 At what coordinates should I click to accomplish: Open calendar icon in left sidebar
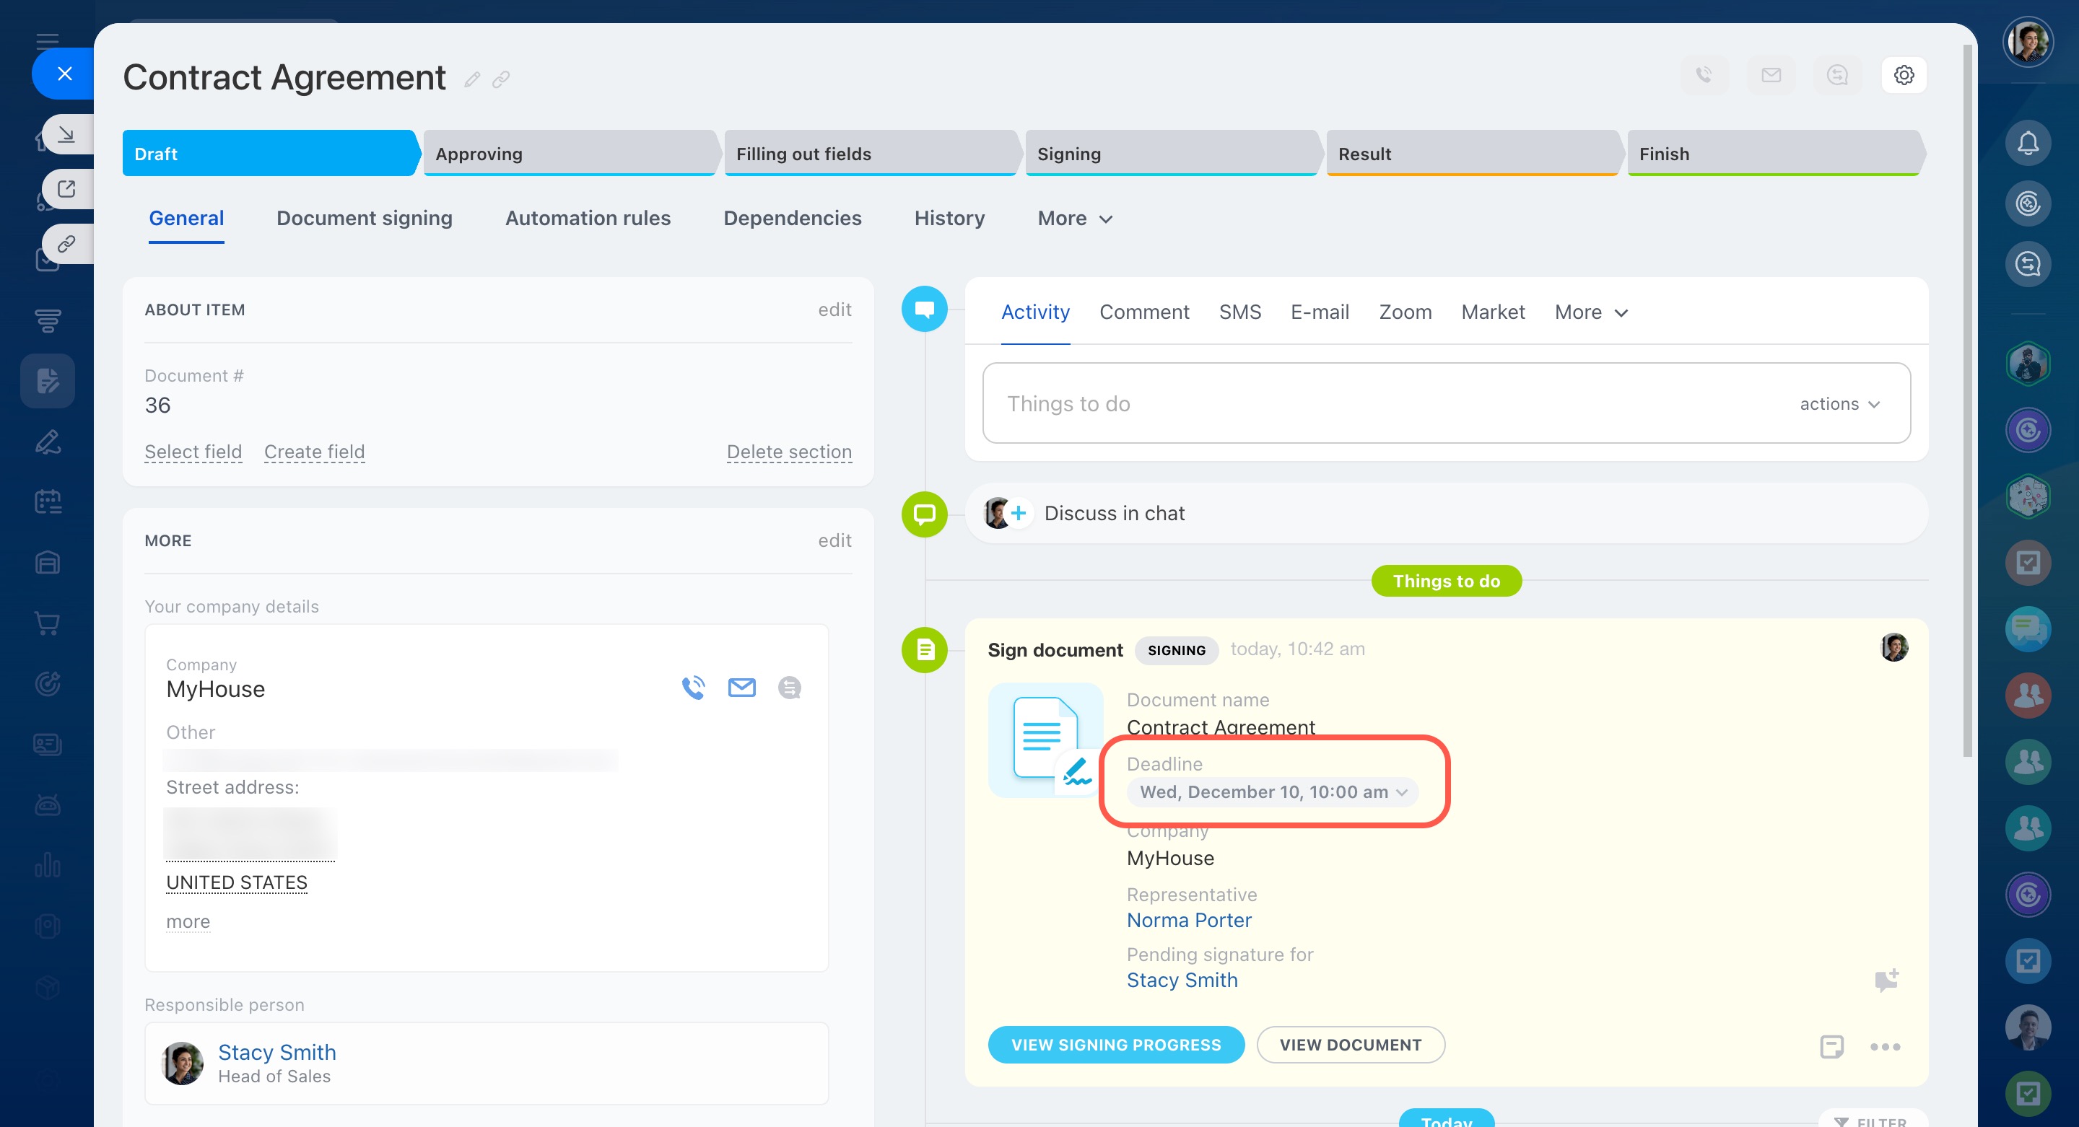tap(48, 501)
